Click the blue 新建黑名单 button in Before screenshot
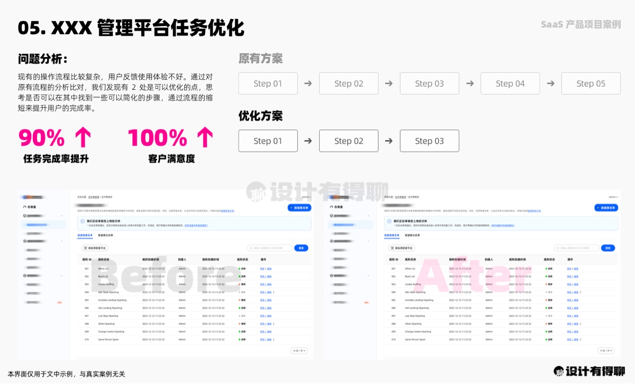The width and height of the screenshot is (635, 384). (300, 208)
